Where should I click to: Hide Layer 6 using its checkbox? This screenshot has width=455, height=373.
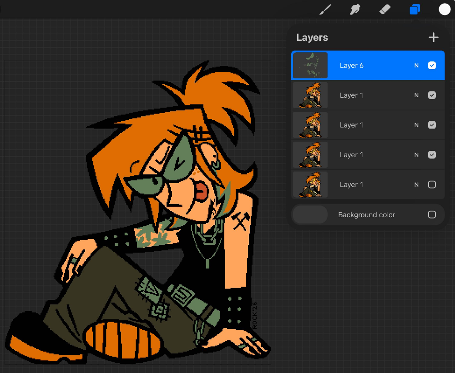pyautogui.click(x=432, y=65)
